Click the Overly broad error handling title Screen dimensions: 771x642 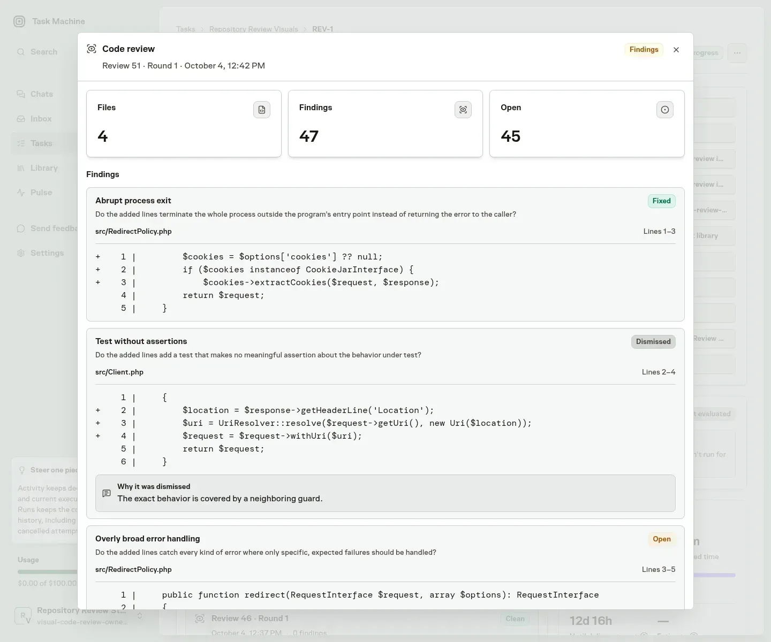(x=148, y=539)
